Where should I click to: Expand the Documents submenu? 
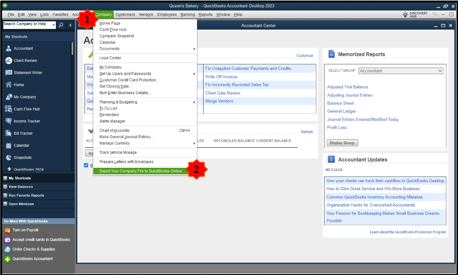(194, 49)
